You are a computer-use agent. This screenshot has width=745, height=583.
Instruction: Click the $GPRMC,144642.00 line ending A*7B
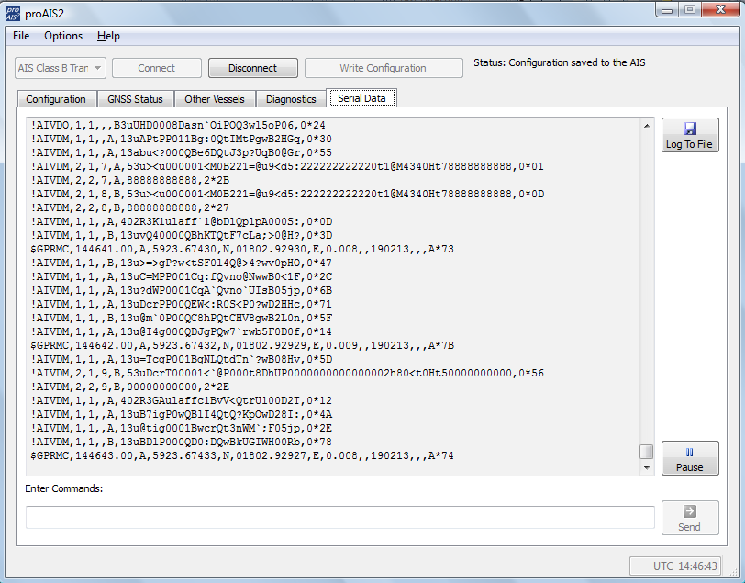point(242,346)
